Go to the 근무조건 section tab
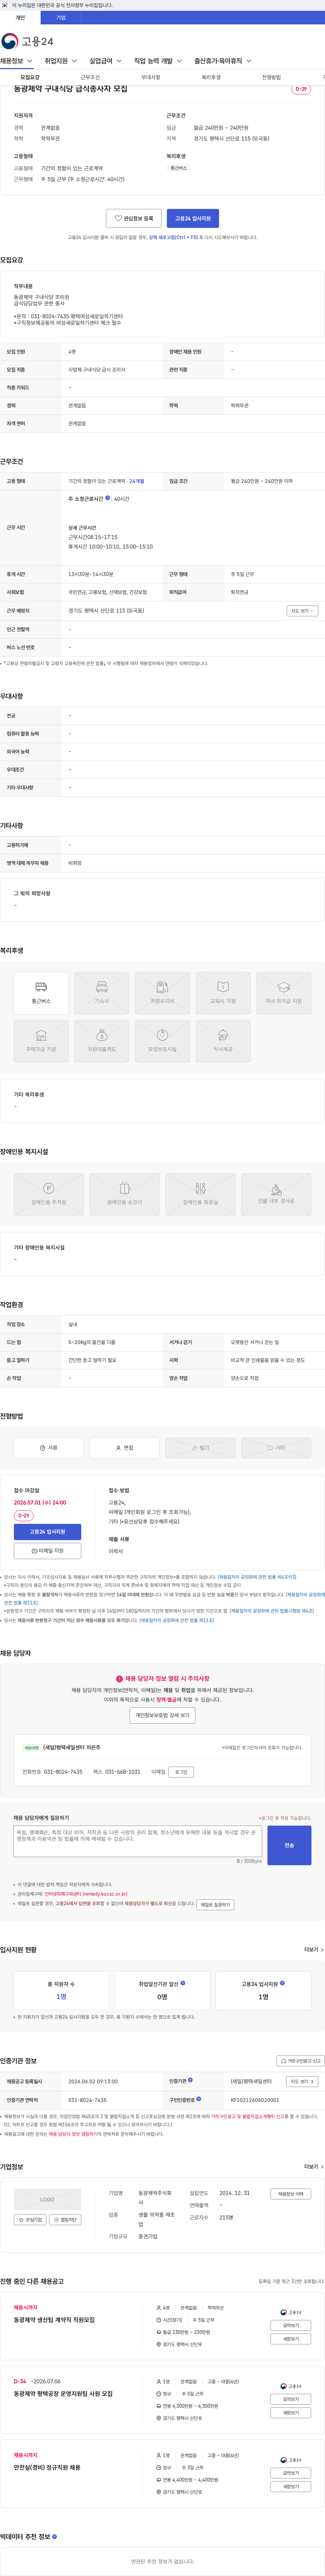The height and width of the screenshot is (2576, 325). 90,77
